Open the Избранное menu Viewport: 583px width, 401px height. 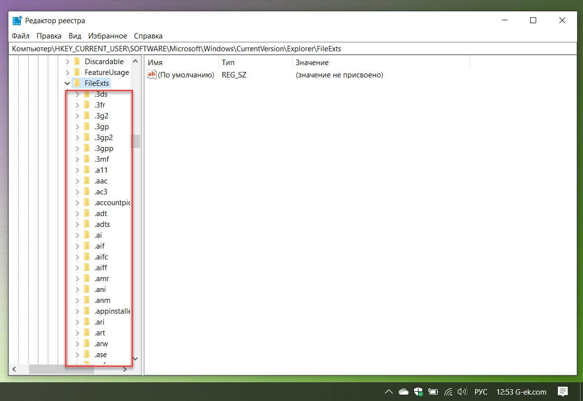tap(107, 36)
